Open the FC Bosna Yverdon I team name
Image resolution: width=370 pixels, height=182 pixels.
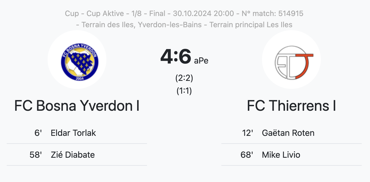point(77,106)
